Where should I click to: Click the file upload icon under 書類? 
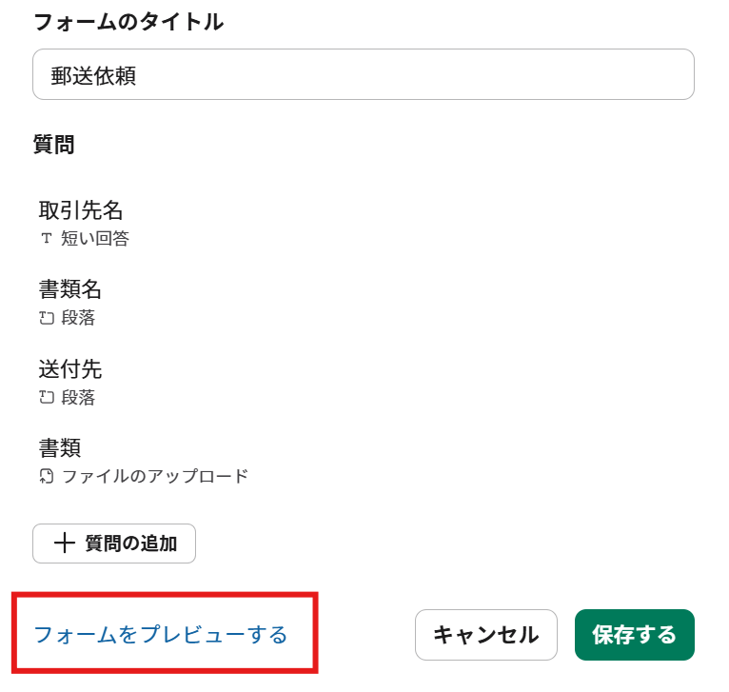pos(46,476)
